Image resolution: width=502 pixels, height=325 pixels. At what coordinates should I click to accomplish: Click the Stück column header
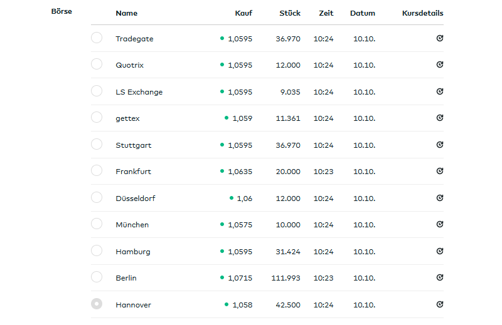(x=290, y=13)
